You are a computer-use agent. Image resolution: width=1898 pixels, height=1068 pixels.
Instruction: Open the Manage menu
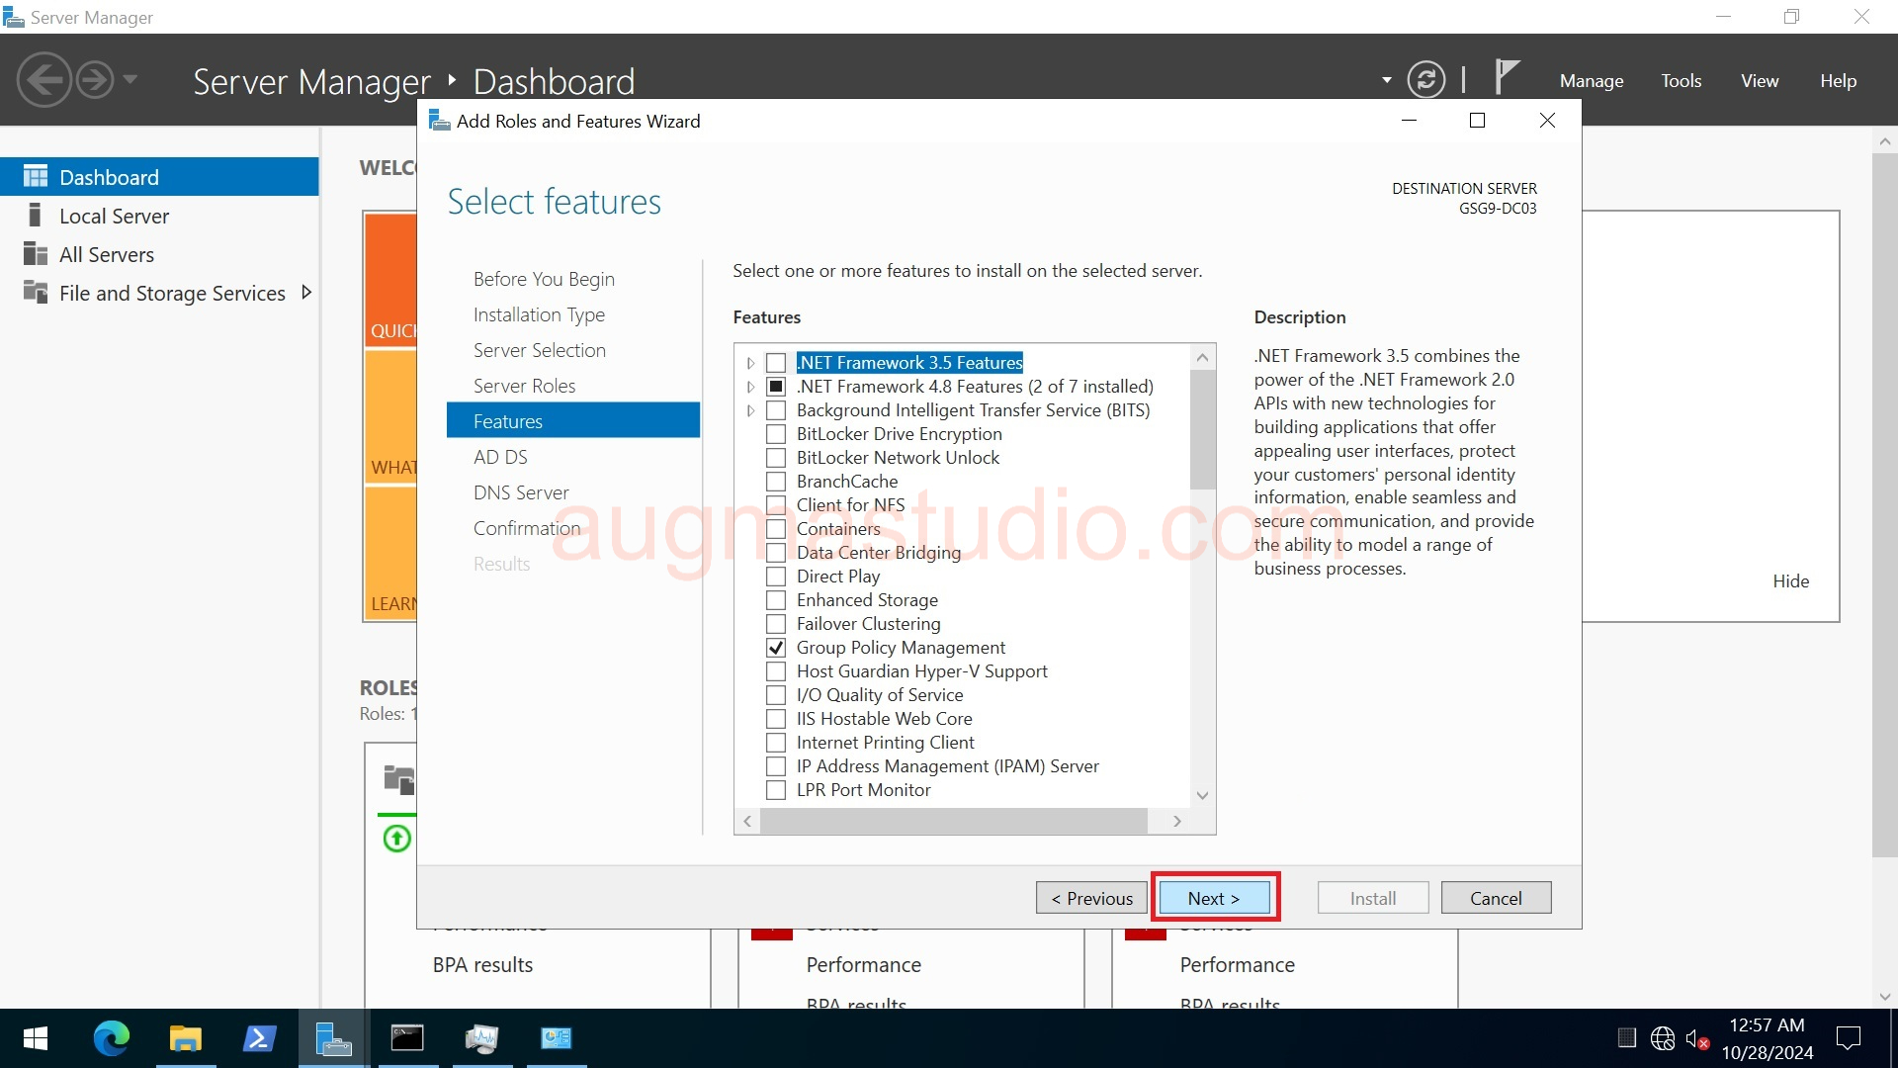(1591, 80)
